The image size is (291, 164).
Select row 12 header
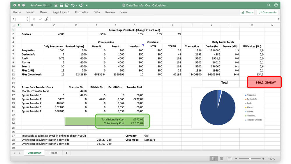[x=13, y=74]
